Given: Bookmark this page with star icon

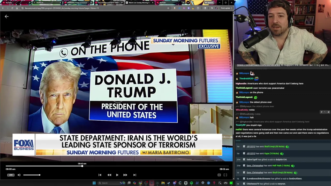Looking at the screenshot, I should coord(168,8).
